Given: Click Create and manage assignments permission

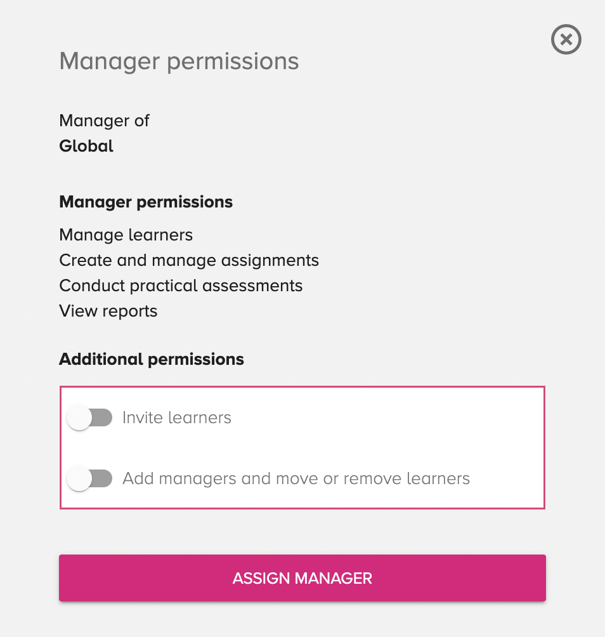Looking at the screenshot, I should [x=189, y=260].
